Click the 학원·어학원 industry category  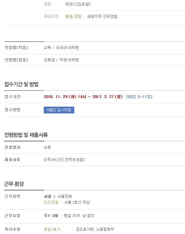click(x=69, y=60)
